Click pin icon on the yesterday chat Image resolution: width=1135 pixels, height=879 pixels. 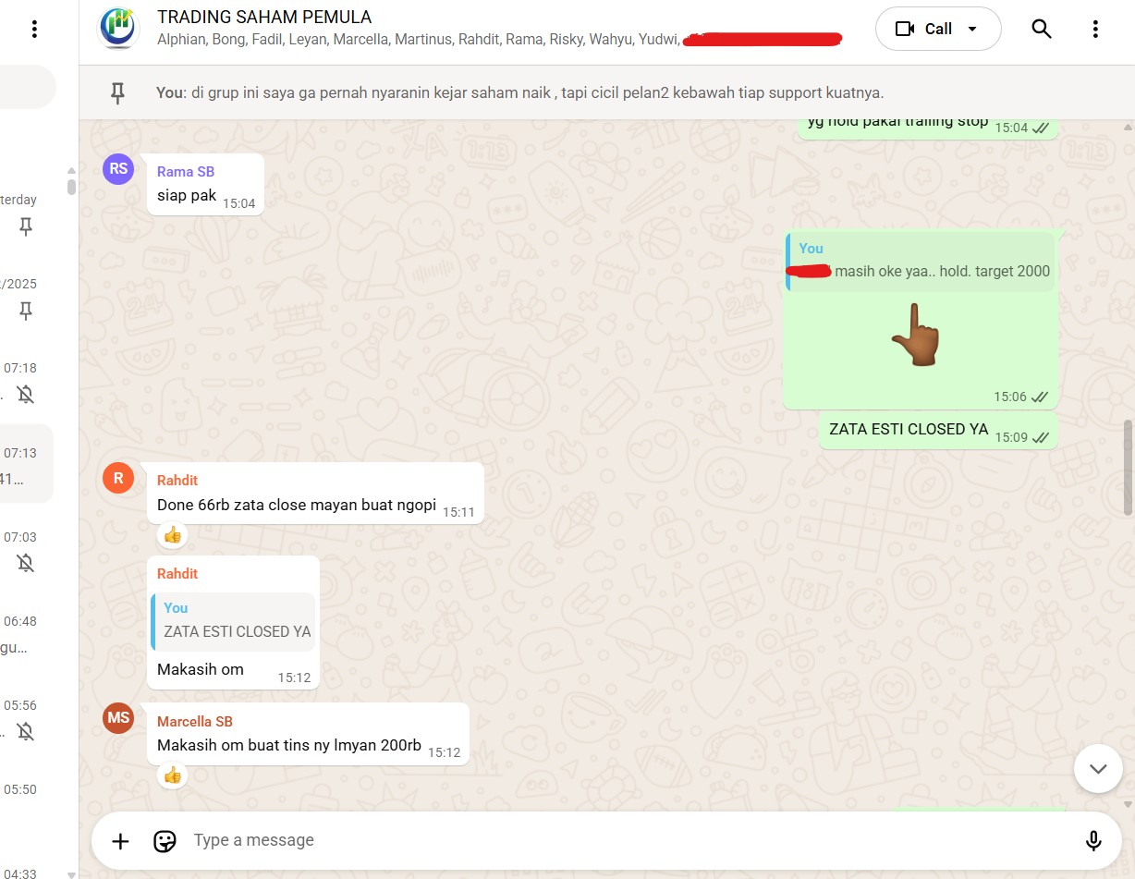26,226
